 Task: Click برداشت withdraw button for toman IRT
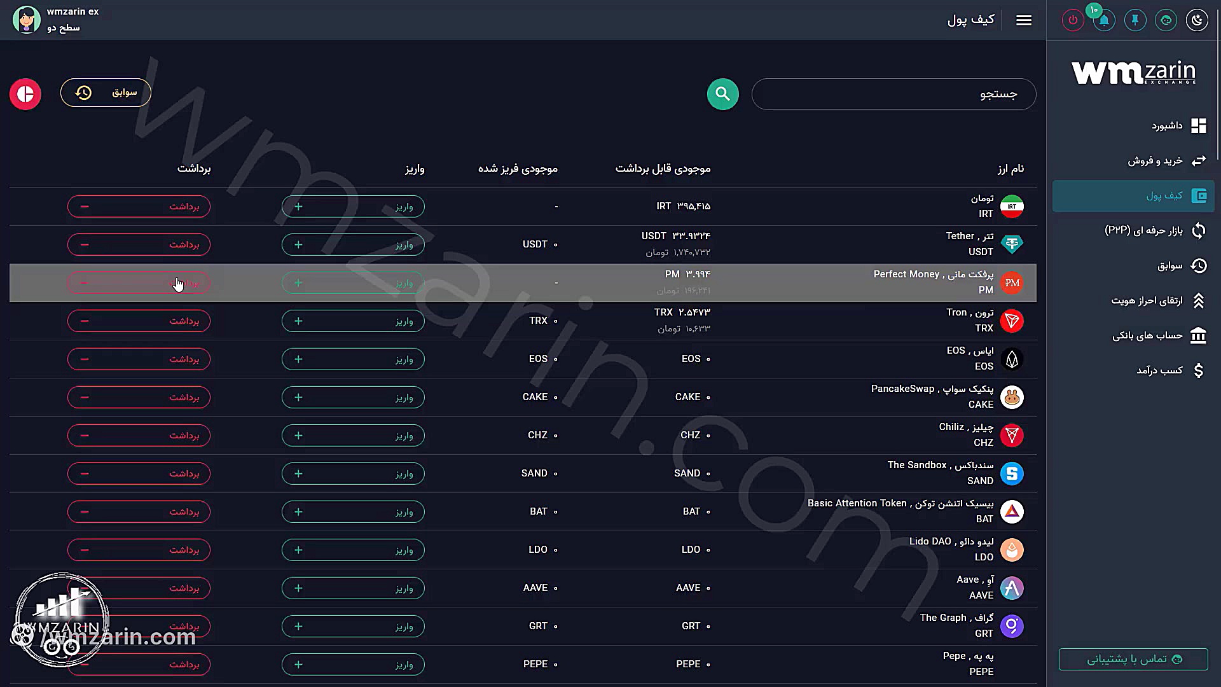click(139, 206)
